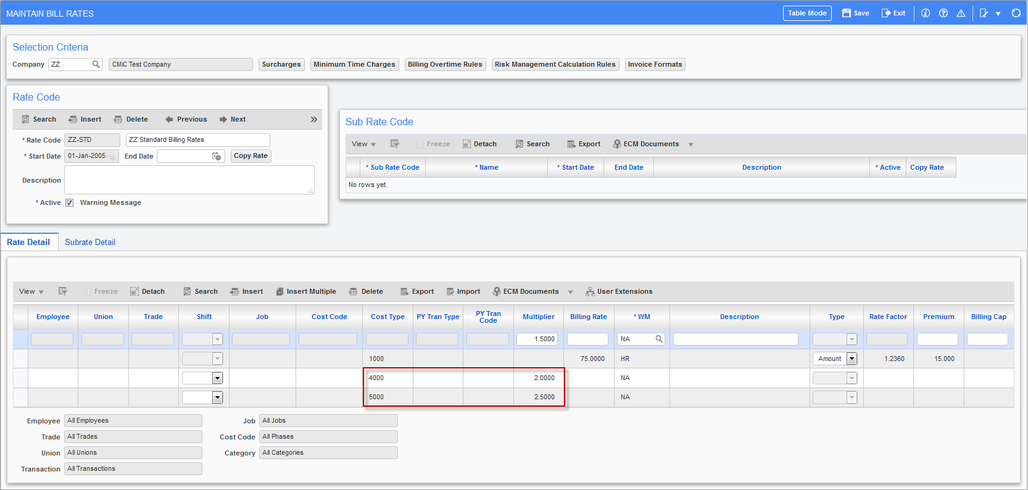Click Delete in Rate Detail toolbar
The image size is (1028, 490).
pos(366,291)
